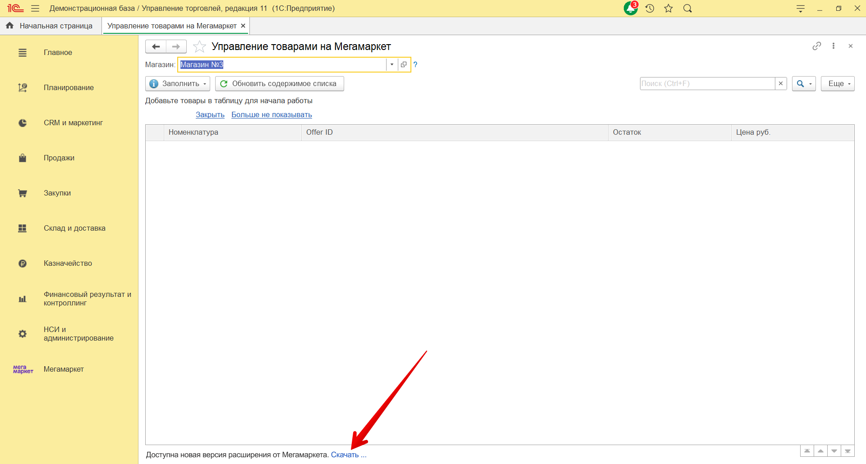
Task: Expand the Магазин dropdown arrow
Action: click(392, 64)
